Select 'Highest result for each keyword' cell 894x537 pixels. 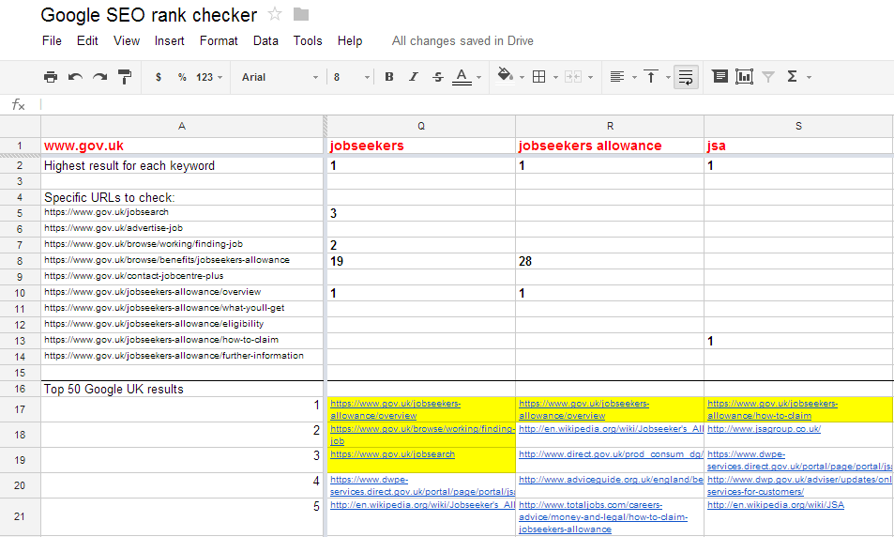click(182, 165)
